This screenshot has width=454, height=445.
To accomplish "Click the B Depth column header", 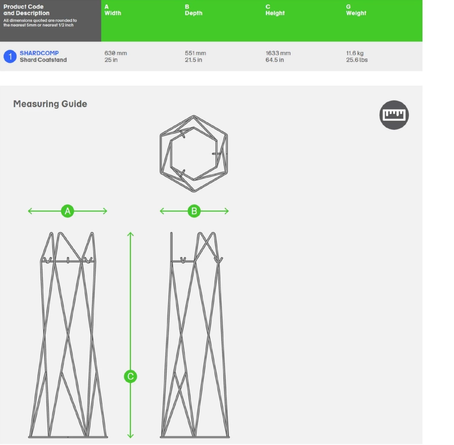I will (193, 10).
